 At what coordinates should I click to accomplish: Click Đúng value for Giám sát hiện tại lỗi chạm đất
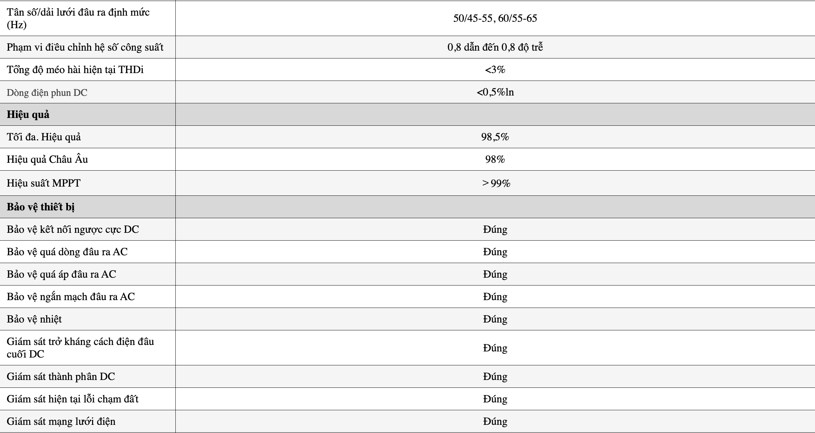point(495,399)
